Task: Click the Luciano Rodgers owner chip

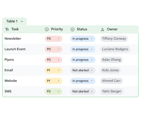Action: click(115, 49)
